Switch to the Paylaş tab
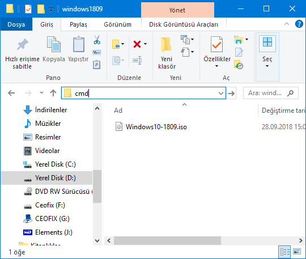Viewport: 306px width, 259px height. (78, 24)
